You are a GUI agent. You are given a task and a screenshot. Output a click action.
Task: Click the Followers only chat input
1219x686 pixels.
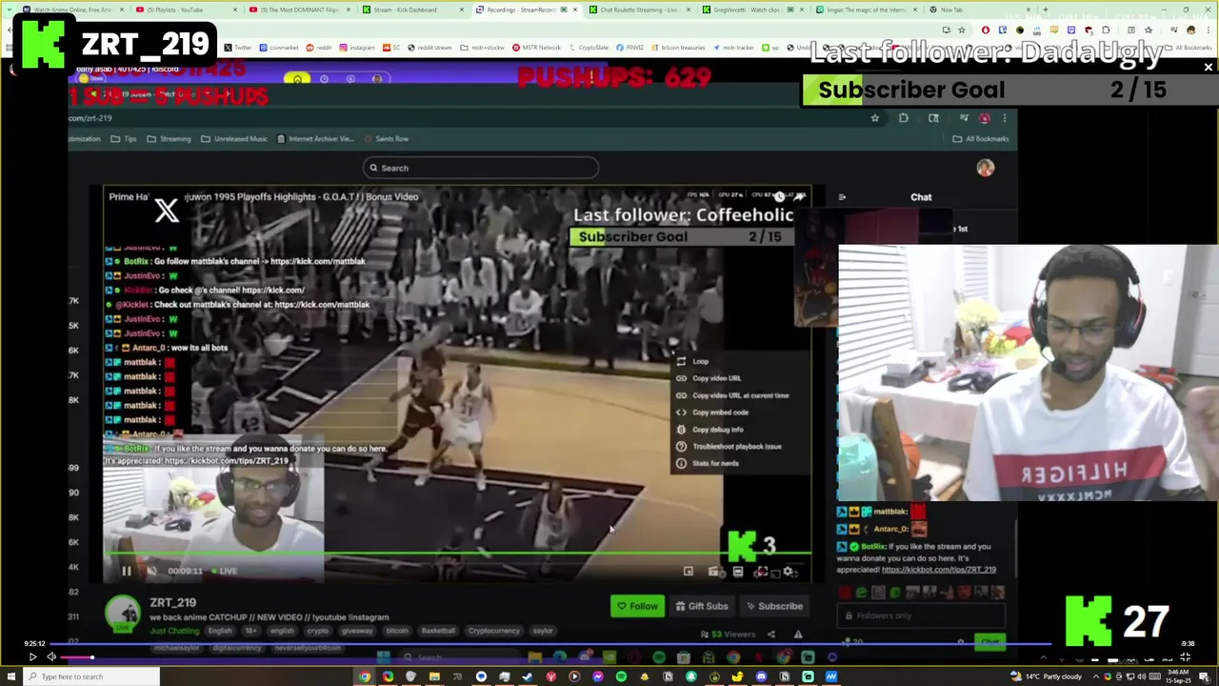click(x=923, y=615)
